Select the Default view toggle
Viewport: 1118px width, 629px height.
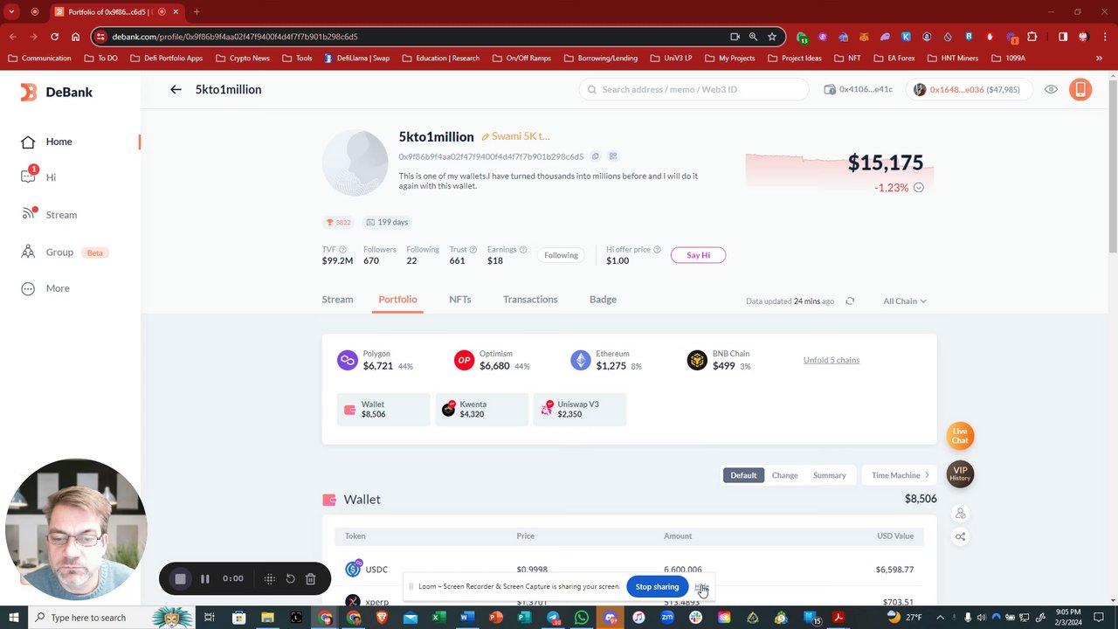coord(743,475)
